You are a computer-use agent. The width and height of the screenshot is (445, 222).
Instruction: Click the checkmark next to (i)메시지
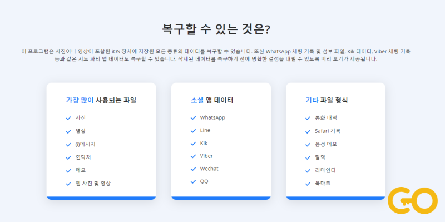[68, 145]
